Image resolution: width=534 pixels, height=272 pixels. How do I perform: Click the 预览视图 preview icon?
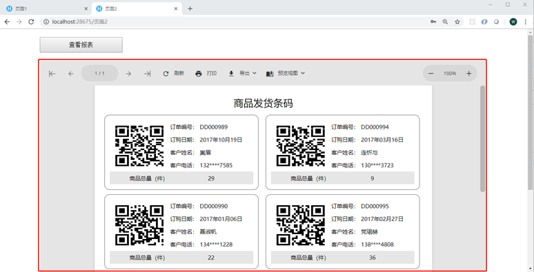[270, 74]
